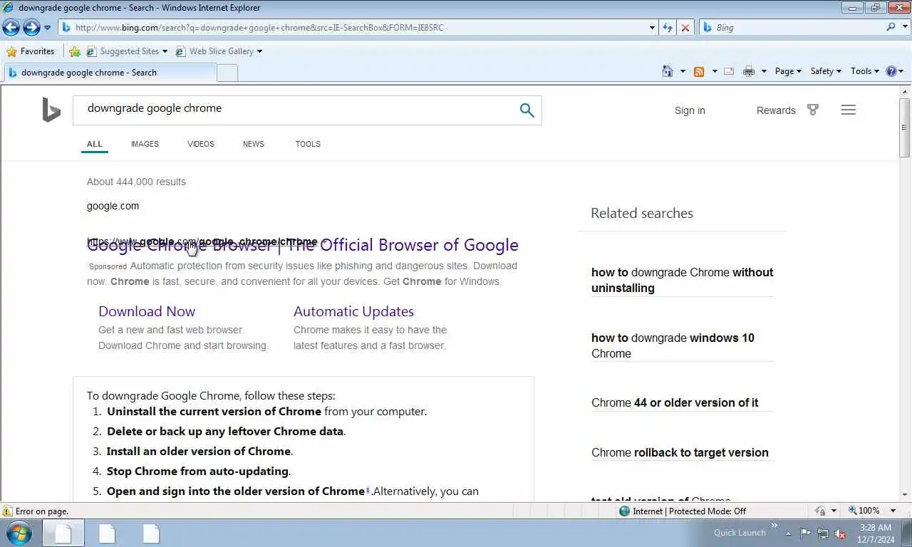This screenshot has height=547, width=912.
Task: Expand the zoom level dropdown arrow
Action: tap(894, 511)
